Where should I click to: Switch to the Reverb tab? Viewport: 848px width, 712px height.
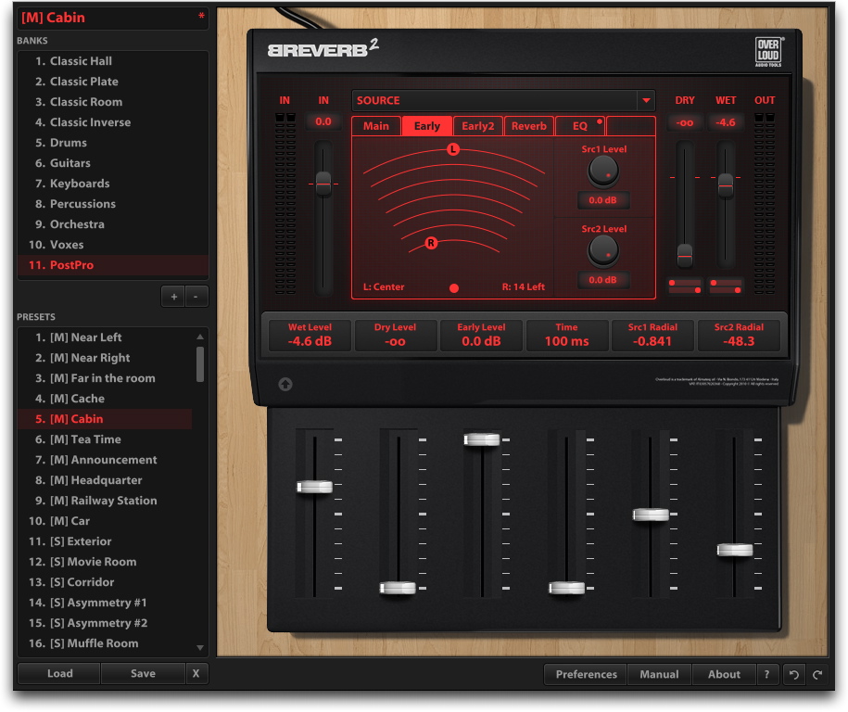click(528, 126)
